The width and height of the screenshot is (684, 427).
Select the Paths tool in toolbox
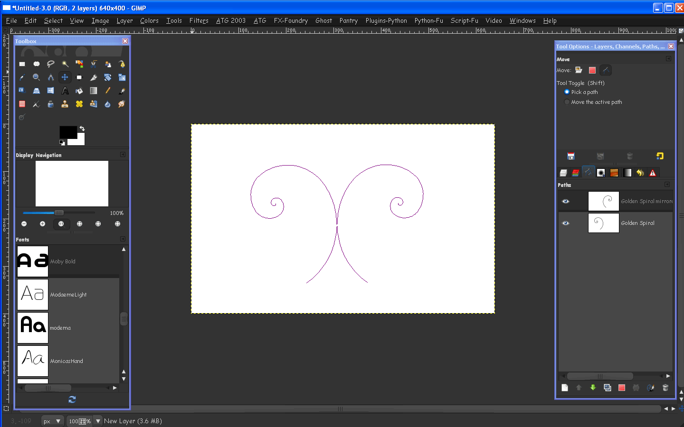click(122, 64)
